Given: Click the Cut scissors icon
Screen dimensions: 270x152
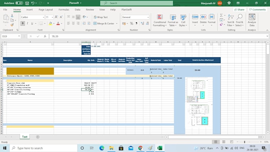Looking at the screenshot, I should coord(12,16).
